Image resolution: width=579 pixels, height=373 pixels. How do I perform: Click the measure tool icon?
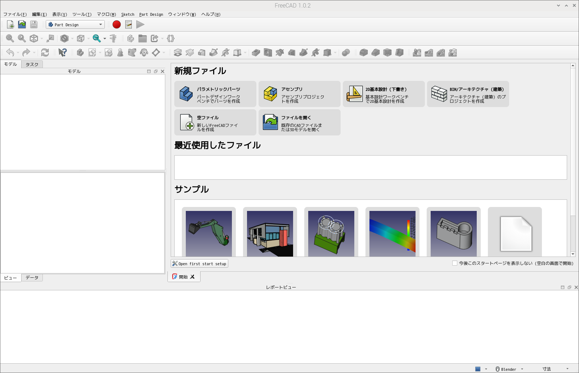[113, 38]
